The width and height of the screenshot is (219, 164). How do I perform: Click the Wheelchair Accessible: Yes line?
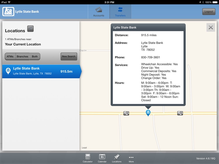[x=159, y=64]
